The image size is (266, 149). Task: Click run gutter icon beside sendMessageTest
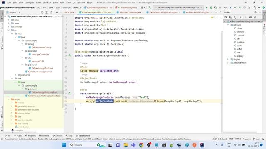point(69,93)
